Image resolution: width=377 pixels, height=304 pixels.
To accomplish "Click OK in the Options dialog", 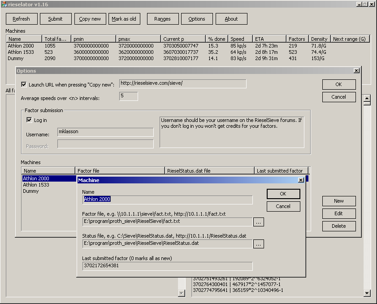I will pyautogui.click(x=339, y=84).
